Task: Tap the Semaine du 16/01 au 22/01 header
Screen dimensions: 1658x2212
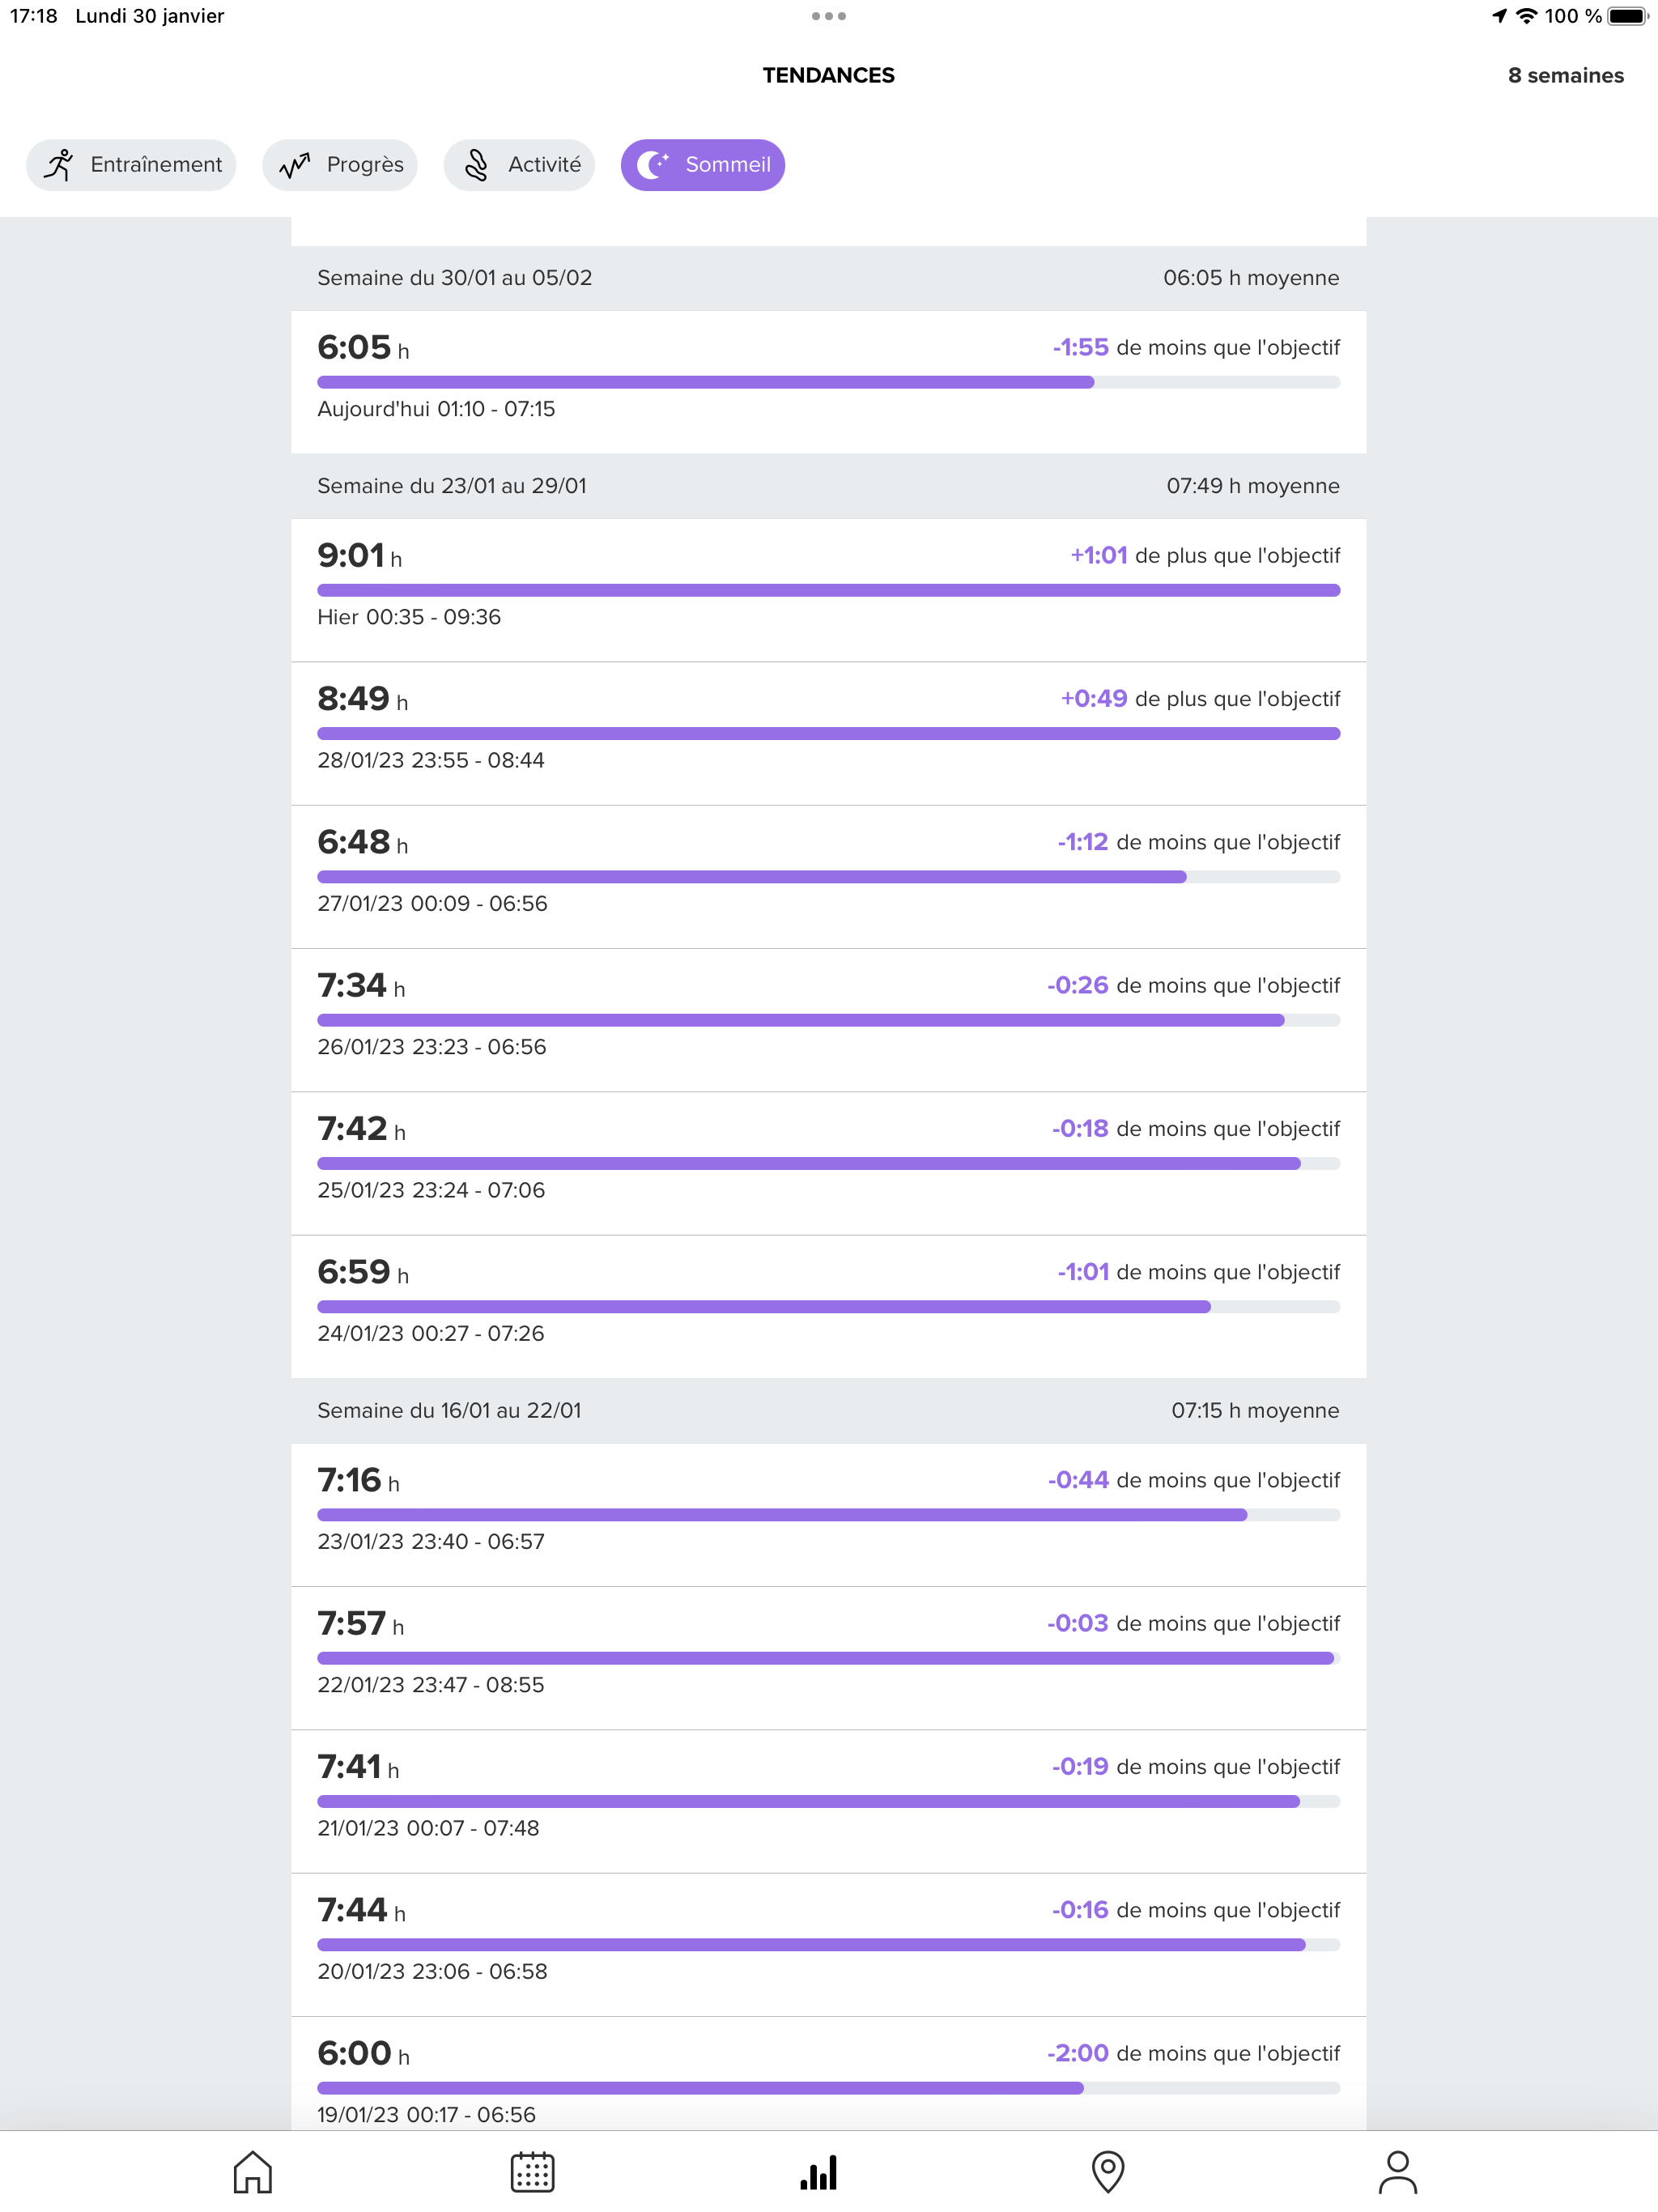Action: tap(828, 1410)
